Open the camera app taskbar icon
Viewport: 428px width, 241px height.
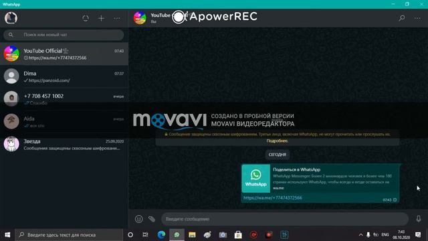coord(223,235)
